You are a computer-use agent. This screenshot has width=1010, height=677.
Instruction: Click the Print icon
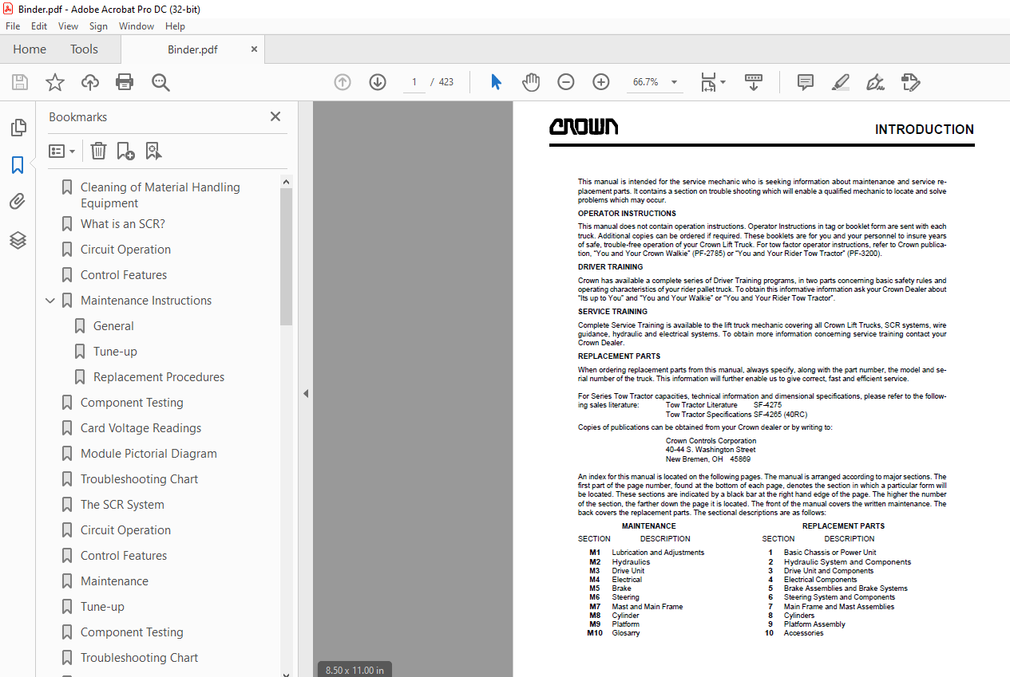coord(125,82)
